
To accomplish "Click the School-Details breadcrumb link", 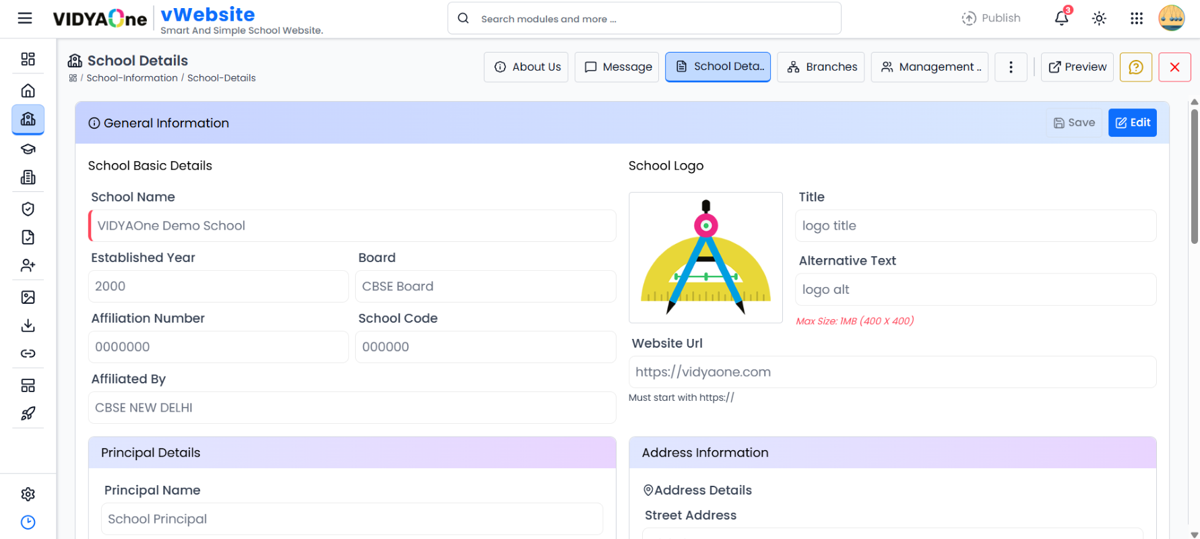I will click(222, 78).
